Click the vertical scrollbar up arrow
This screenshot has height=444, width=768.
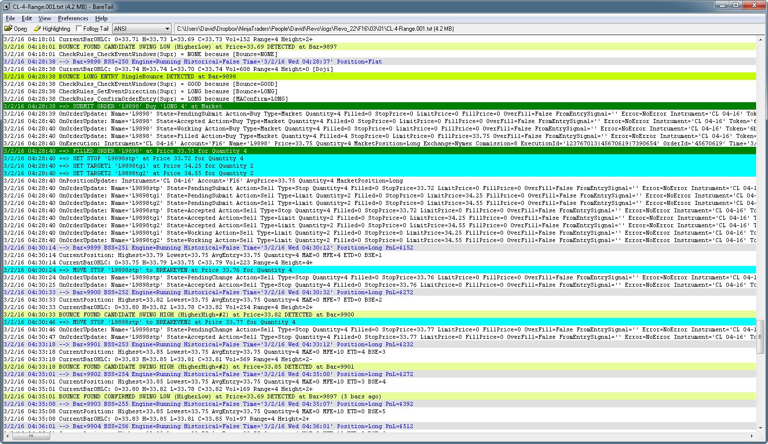(761, 39)
